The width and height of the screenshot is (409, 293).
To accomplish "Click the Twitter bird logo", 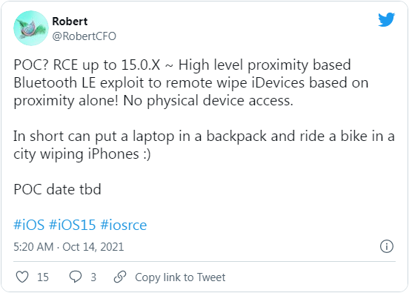I will pos(386,19).
